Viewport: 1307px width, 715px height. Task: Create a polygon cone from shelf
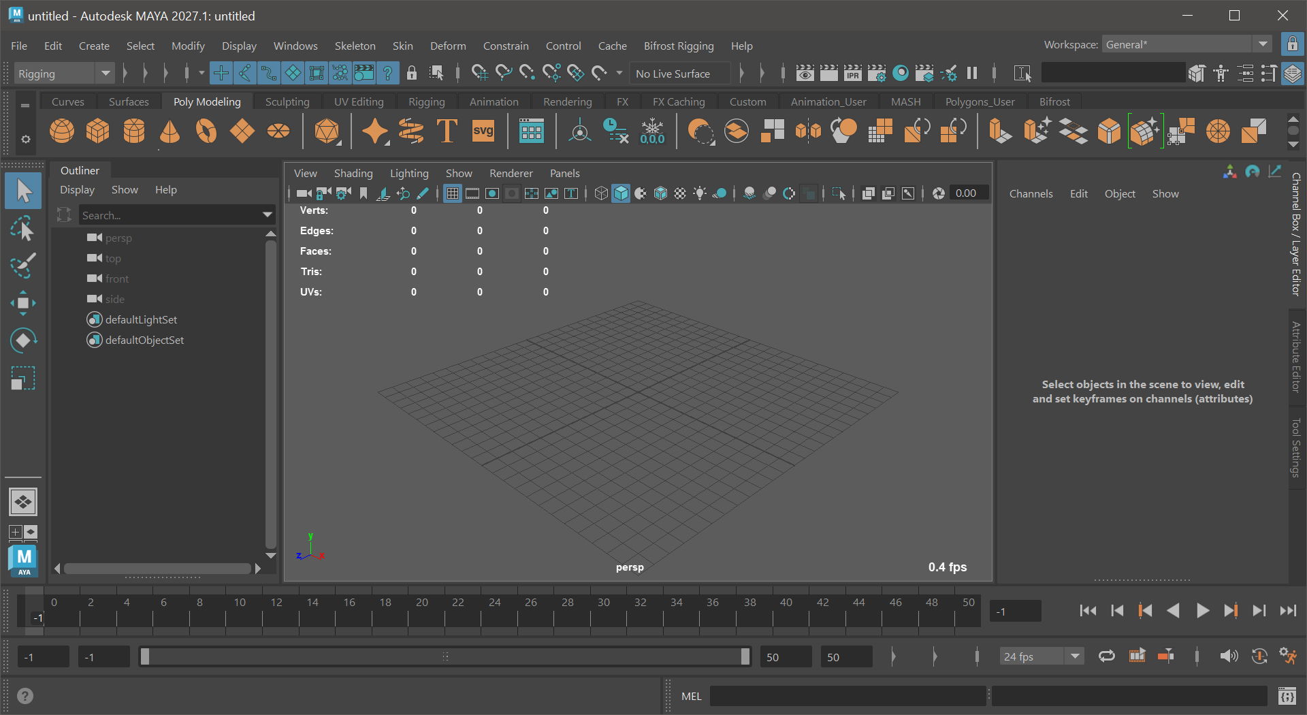point(170,131)
